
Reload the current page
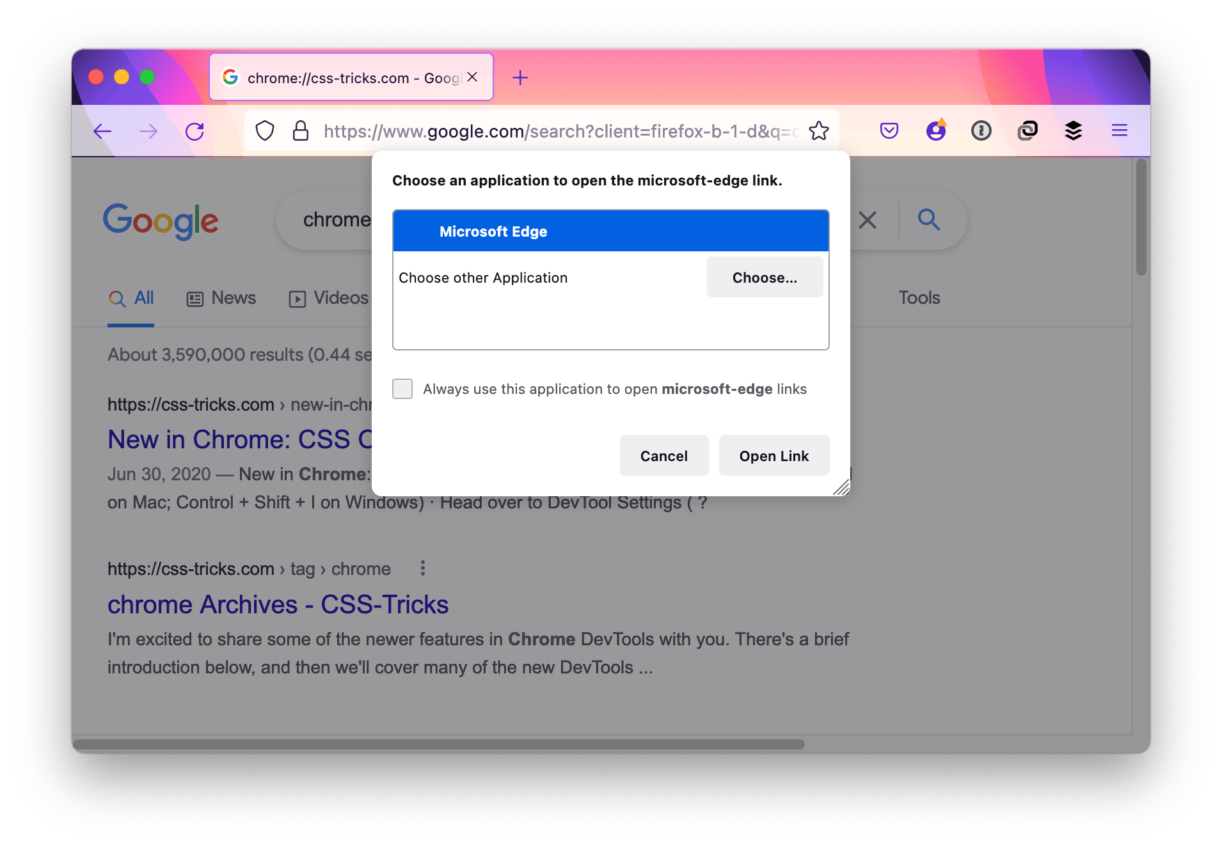[194, 132]
